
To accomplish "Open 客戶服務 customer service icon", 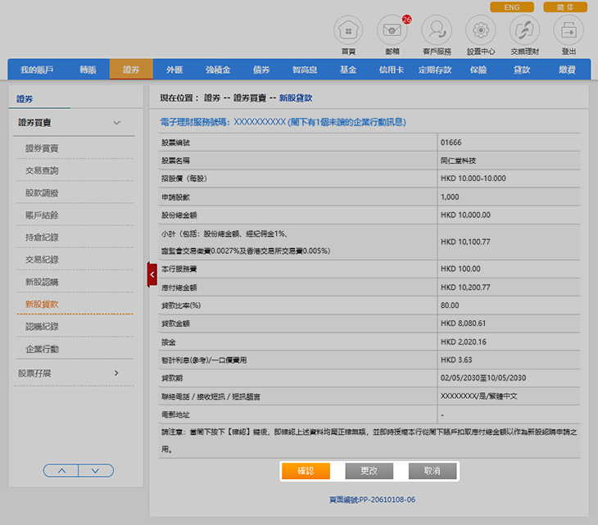I will 436,31.
